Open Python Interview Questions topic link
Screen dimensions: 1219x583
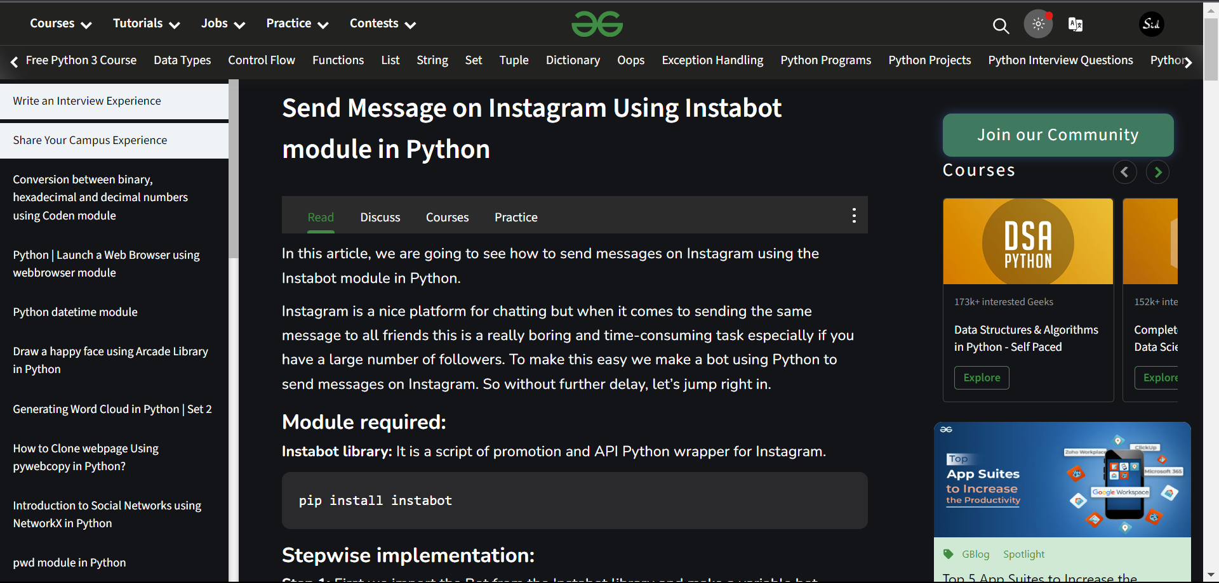pos(1061,60)
